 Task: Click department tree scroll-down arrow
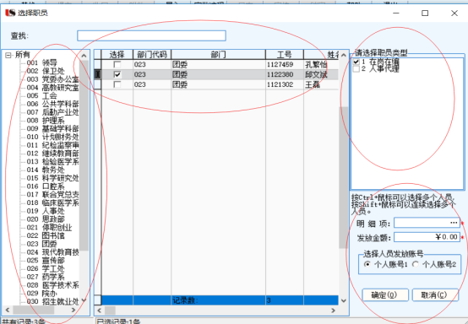click(84, 300)
